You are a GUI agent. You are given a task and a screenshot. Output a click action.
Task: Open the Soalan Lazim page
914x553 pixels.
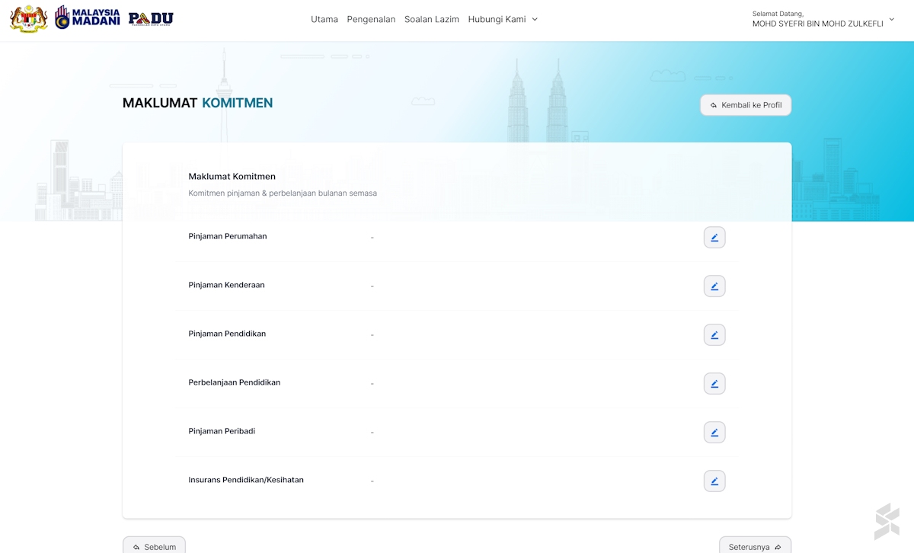click(x=431, y=20)
